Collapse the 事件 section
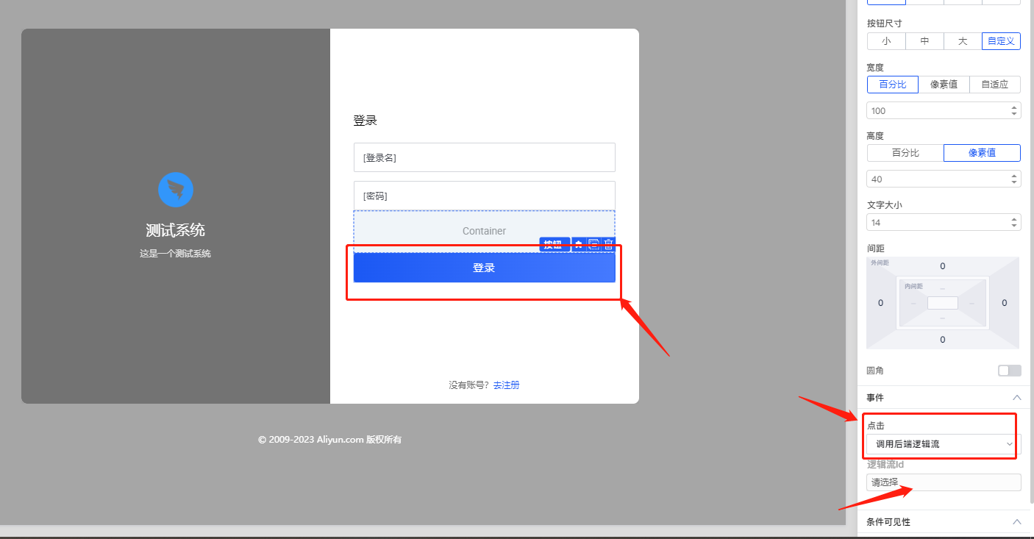Image resolution: width=1034 pixels, height=539 pixels. point(1017,397)
